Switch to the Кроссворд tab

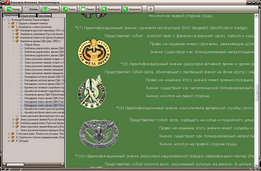pyautogui.click(x=44, y=16)
